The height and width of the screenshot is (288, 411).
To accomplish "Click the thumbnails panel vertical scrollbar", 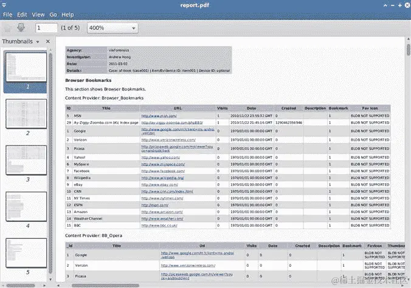I will pyautogui.click(x=50, y=163).
